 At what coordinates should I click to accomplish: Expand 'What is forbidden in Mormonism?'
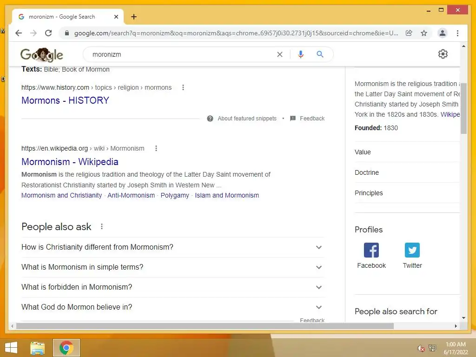tap(172, 287)
